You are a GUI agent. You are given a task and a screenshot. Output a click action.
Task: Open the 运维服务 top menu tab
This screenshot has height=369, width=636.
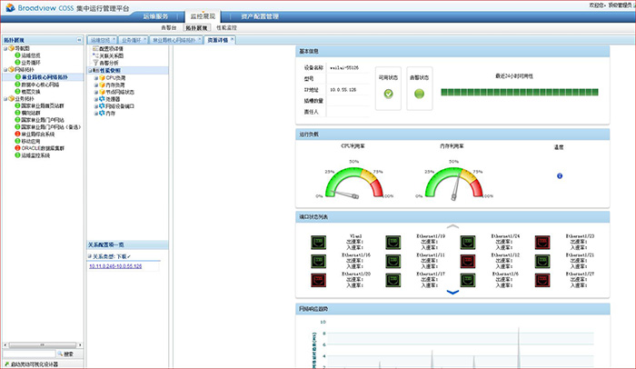(154, 17)
